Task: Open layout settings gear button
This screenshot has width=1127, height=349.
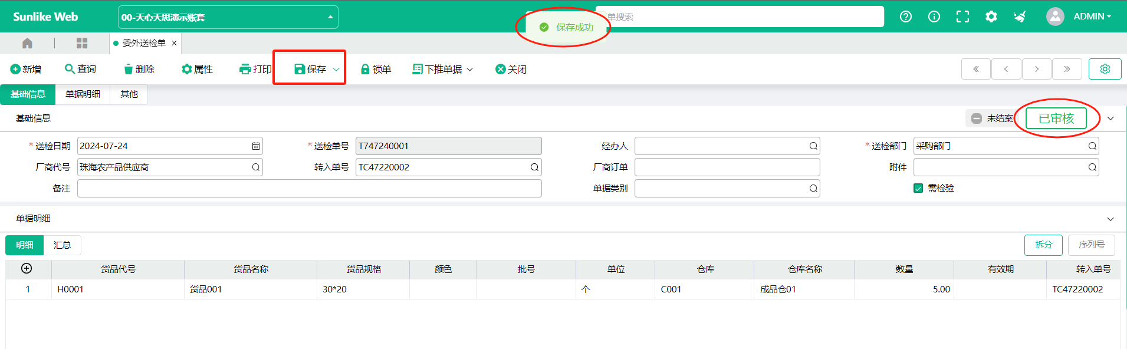Action: [x=1105, y=69]
